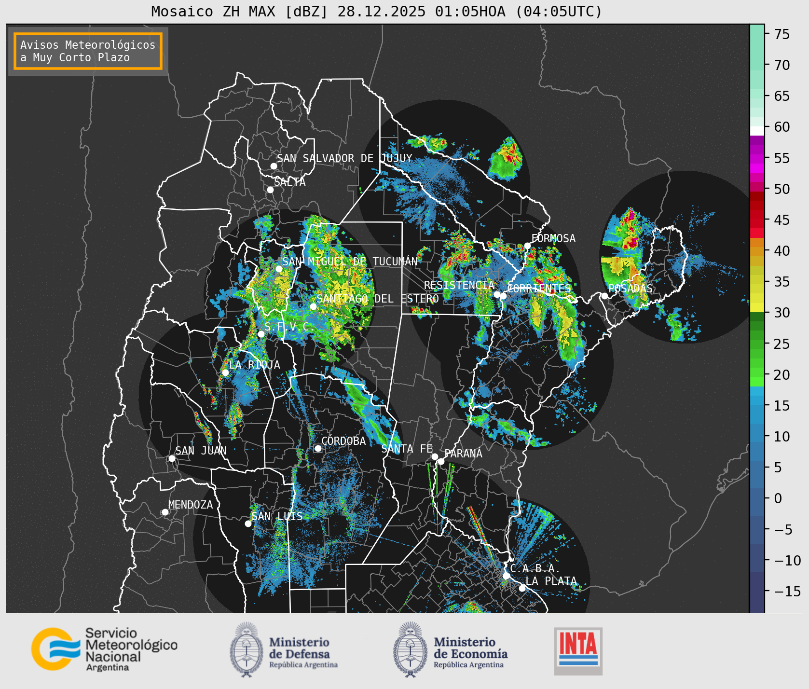This screenshot has width=809, height=689.
Task: Click the FORMOSA city label text
Action: pos(553,238)
